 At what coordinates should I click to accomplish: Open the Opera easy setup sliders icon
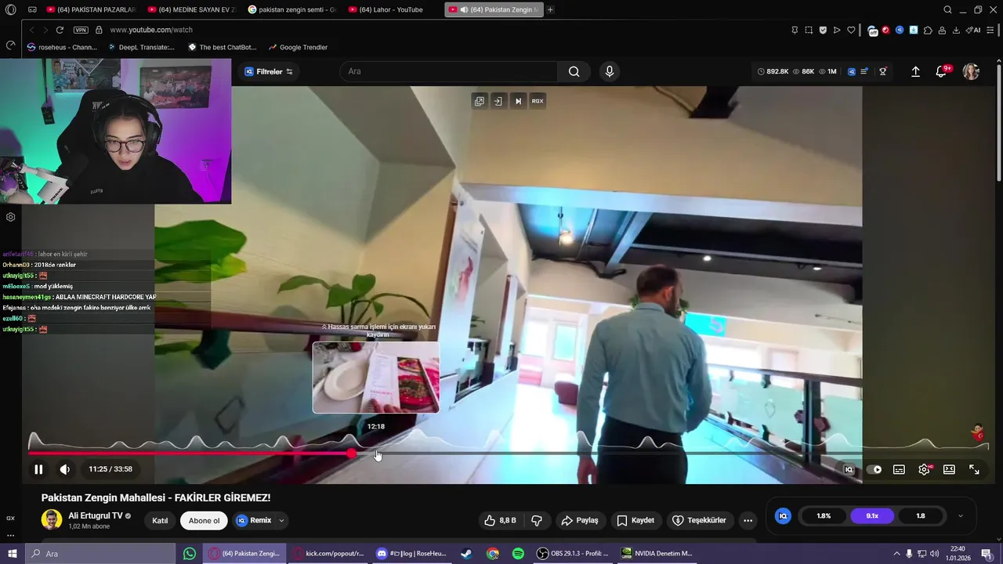click(x=991, y=30)
